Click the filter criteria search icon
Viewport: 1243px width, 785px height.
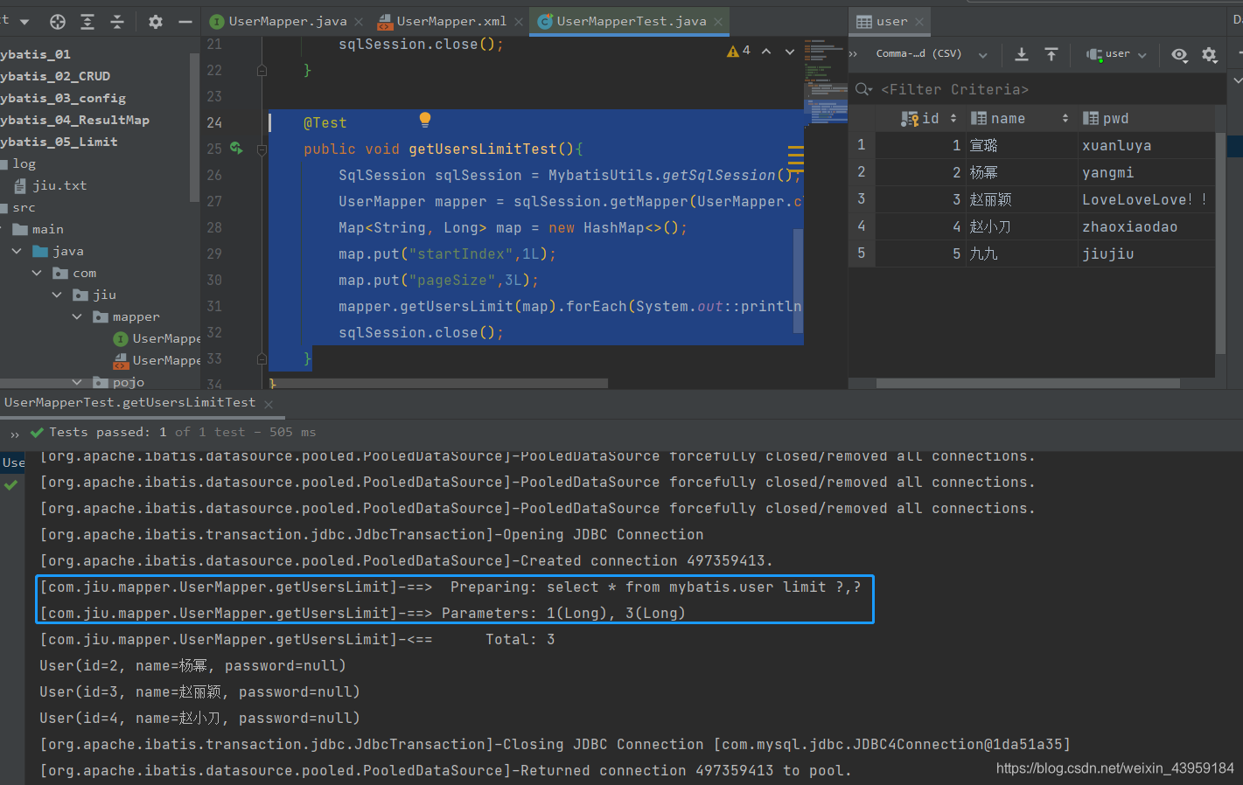point(863,89)
